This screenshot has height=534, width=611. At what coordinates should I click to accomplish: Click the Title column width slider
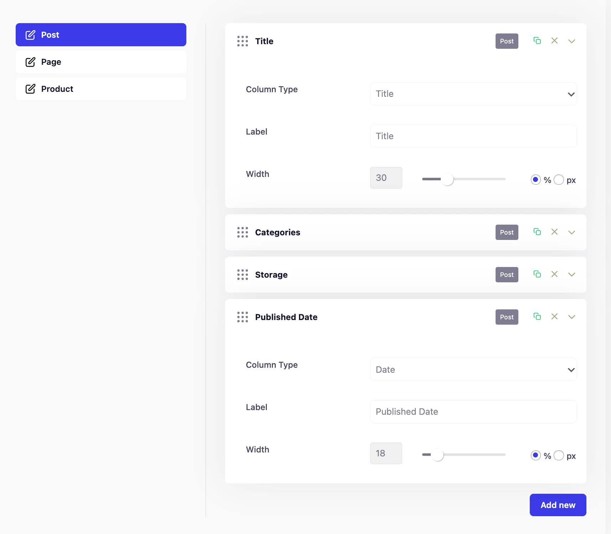coord(464,179)
